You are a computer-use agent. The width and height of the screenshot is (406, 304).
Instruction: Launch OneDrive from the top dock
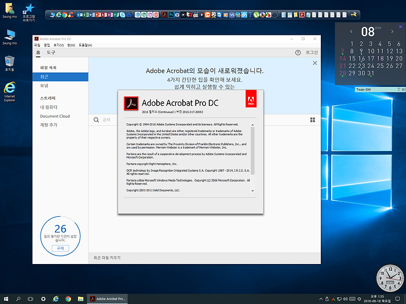(x=129, y=15)
